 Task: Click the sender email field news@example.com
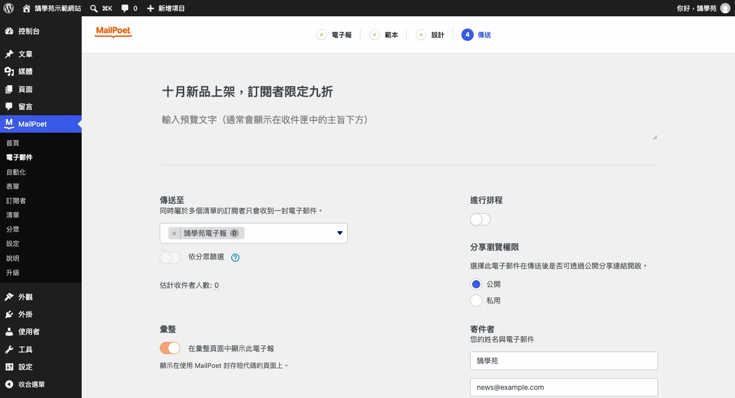point(563,387)
